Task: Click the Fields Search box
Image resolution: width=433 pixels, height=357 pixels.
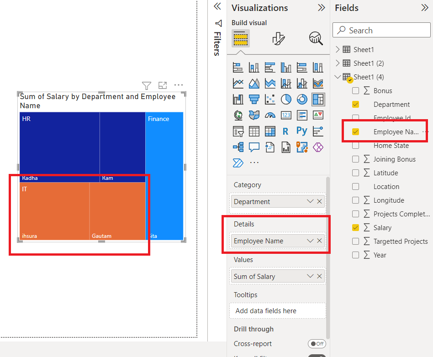Action: pos(381,30)
